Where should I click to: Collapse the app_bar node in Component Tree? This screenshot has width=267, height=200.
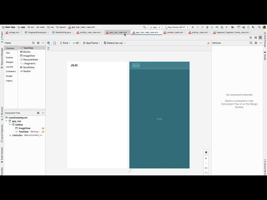[7, 121]
